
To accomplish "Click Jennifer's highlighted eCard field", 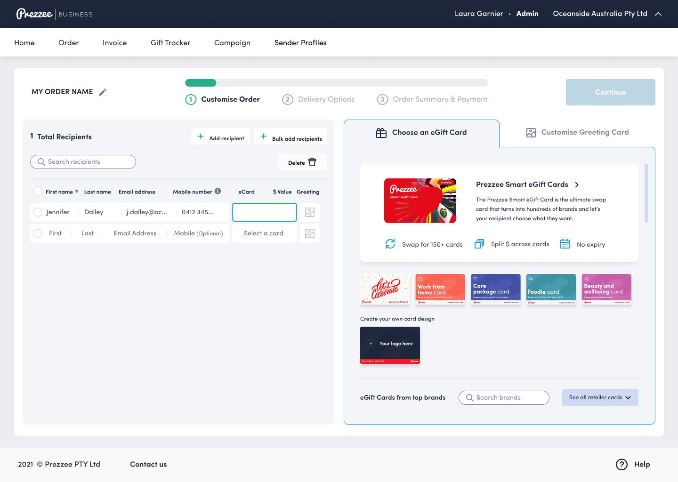I will pos(265,212).
